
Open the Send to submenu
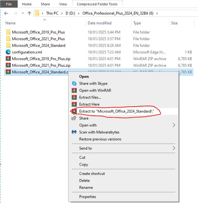pyautogui.click(x=86, y=148)
